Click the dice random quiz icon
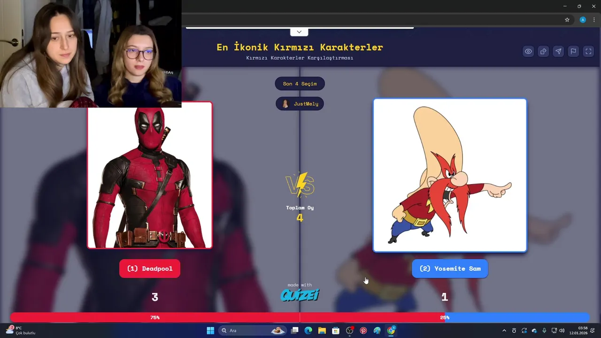The width and height of the screenshot is (601, 338). [x=543, y=52]
